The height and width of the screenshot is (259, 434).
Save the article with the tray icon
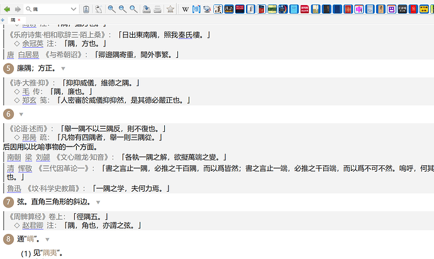(x=147, y=9)
